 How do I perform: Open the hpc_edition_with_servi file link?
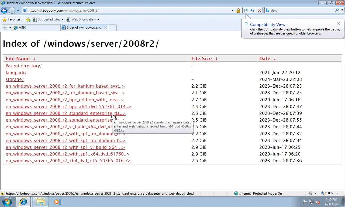[x=65, y=100]
